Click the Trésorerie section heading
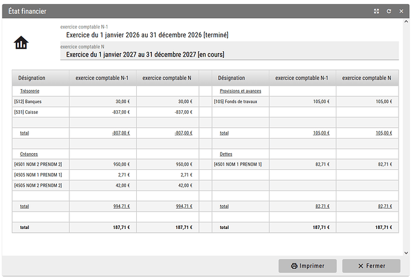This screenshot has width=416, height=279. (x=30, y=91)
